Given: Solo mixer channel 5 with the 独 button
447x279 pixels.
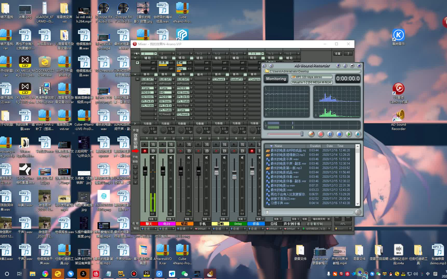Looking at the screenshot, I should click(225, 144).
